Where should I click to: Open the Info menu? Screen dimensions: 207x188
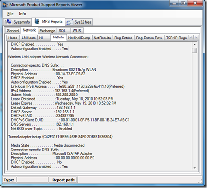(22, 14)
